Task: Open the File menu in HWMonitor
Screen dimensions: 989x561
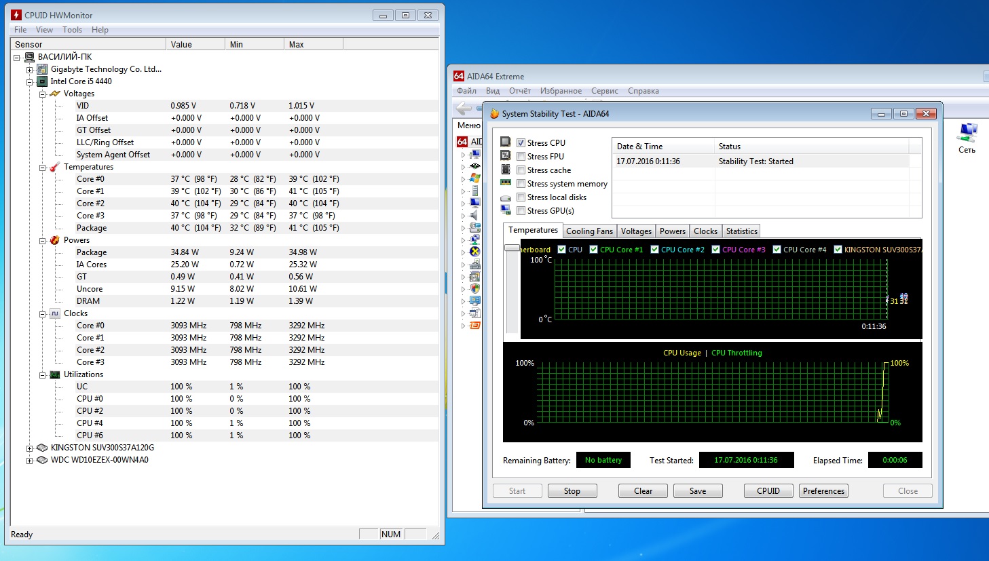Action: tap(20, 30)
